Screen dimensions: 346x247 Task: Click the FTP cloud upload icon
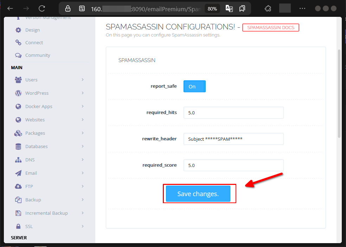click(x=18, y=186)
